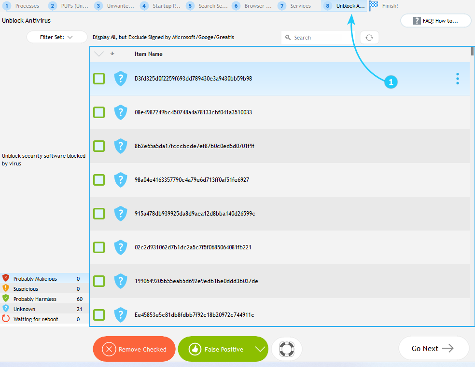Check the box for D3fd325d0f2259f item

pyautogui.click(x=99, y=79)
